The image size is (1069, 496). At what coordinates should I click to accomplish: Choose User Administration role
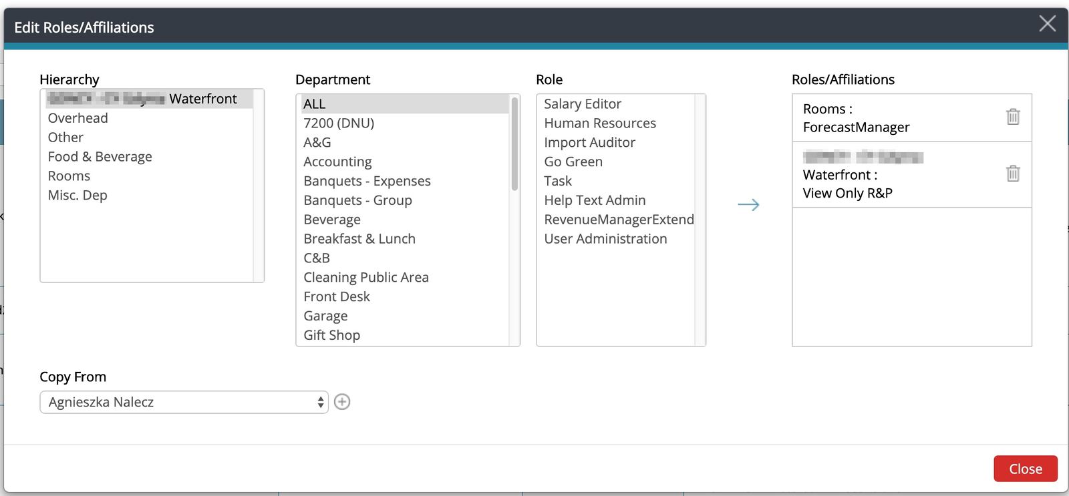coord(605,239)
